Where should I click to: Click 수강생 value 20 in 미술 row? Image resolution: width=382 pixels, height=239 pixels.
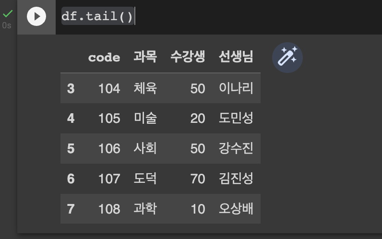198,119
